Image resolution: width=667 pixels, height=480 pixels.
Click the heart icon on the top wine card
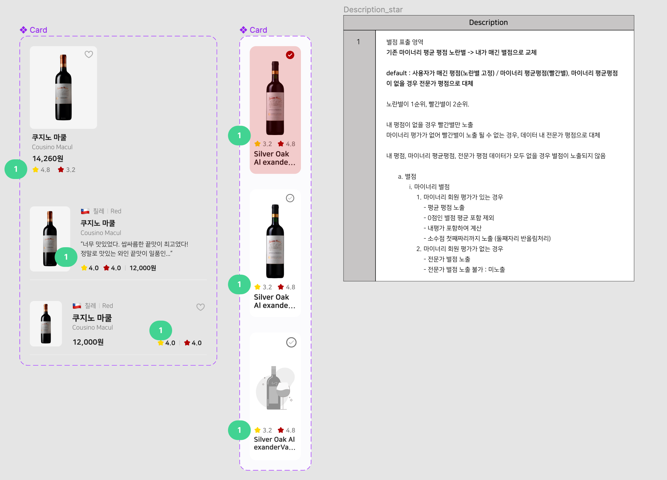tap(89, 55)
